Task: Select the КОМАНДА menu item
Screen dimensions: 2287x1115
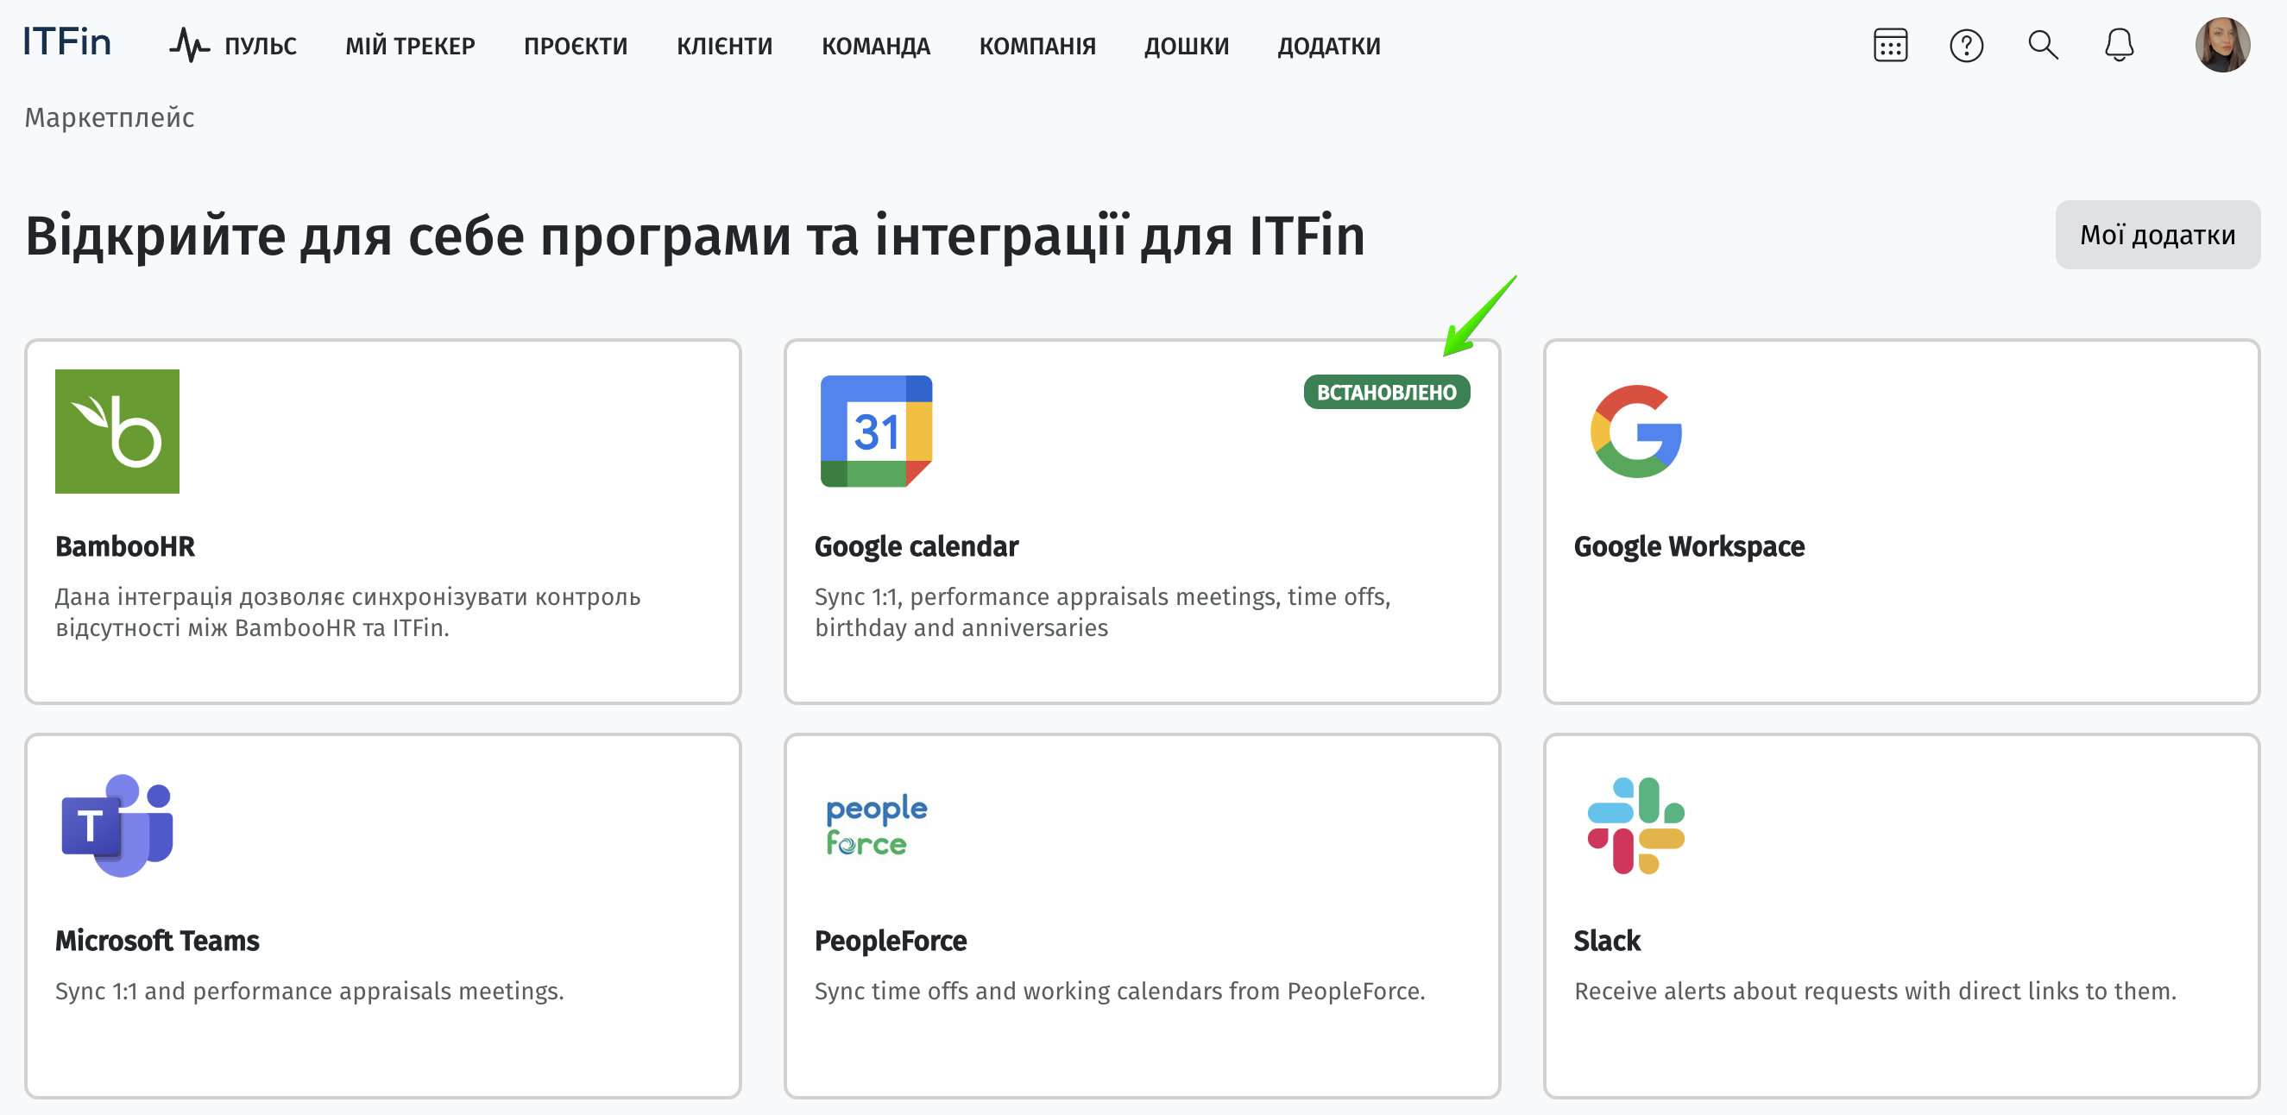Action: (x=875, y=45)
